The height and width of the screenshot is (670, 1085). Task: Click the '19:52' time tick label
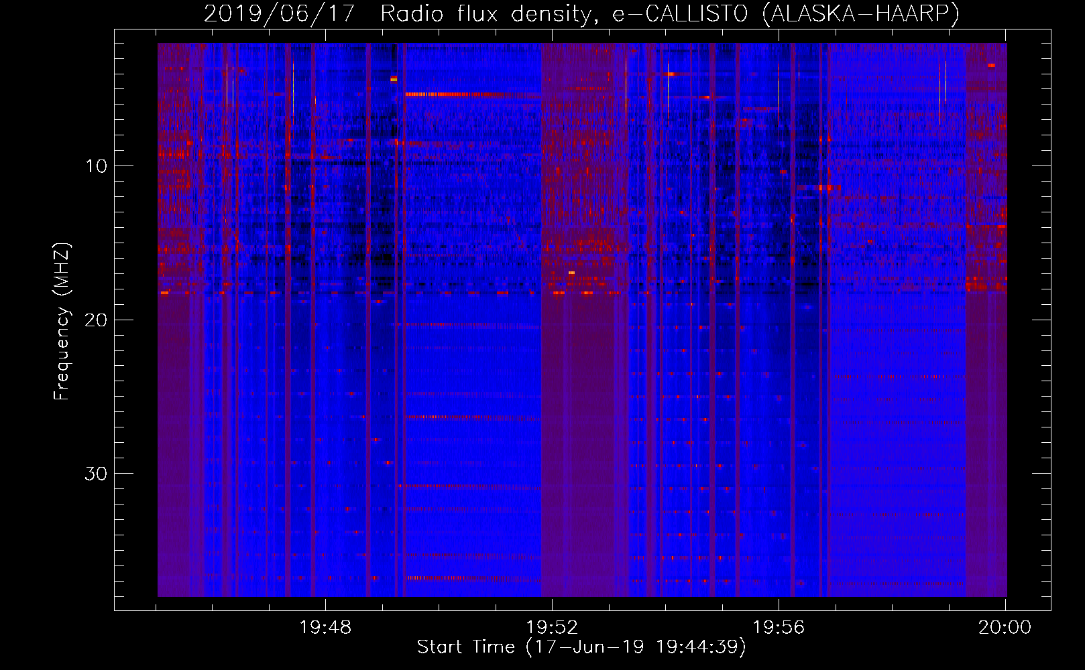click(552, 628)
